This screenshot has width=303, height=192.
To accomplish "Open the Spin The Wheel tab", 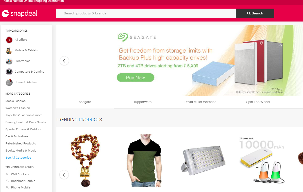I will pos(258,102).
